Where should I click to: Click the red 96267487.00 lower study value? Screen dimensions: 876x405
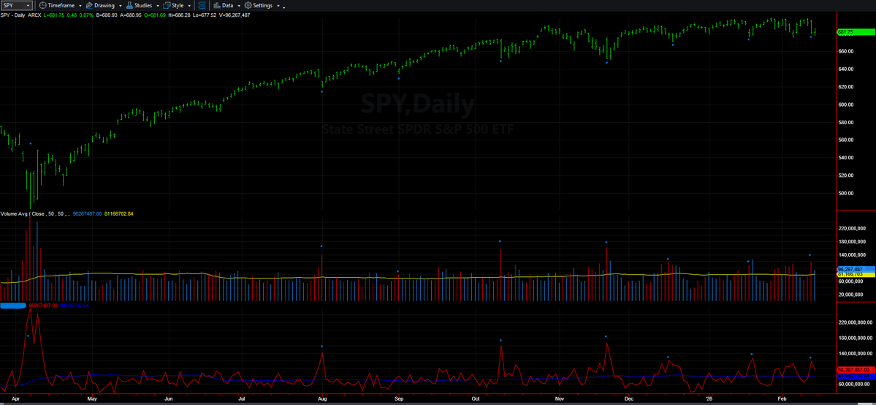click(43, 306)
